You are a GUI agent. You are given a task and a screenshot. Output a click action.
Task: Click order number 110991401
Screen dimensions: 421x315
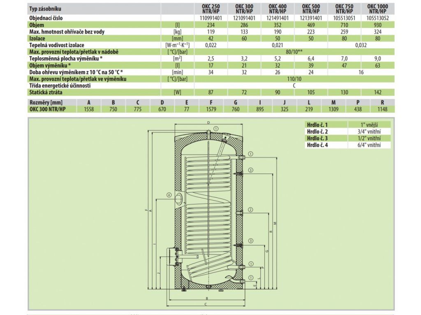pos(211,18)
